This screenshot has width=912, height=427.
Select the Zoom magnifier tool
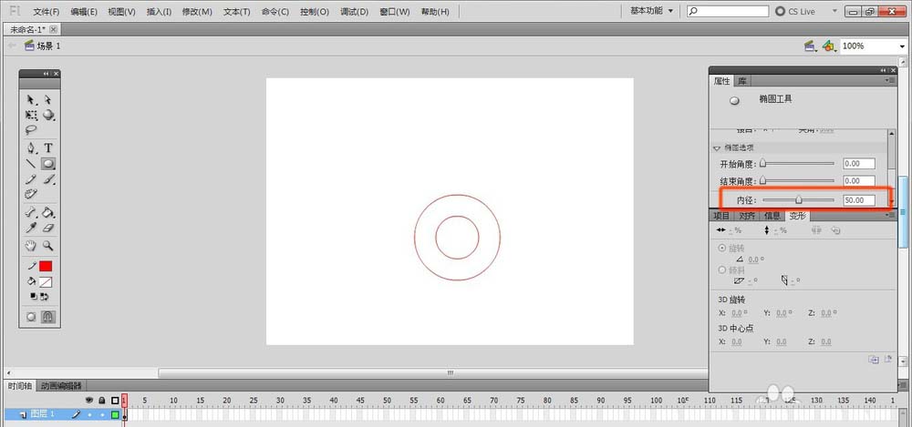pos(49,247)
